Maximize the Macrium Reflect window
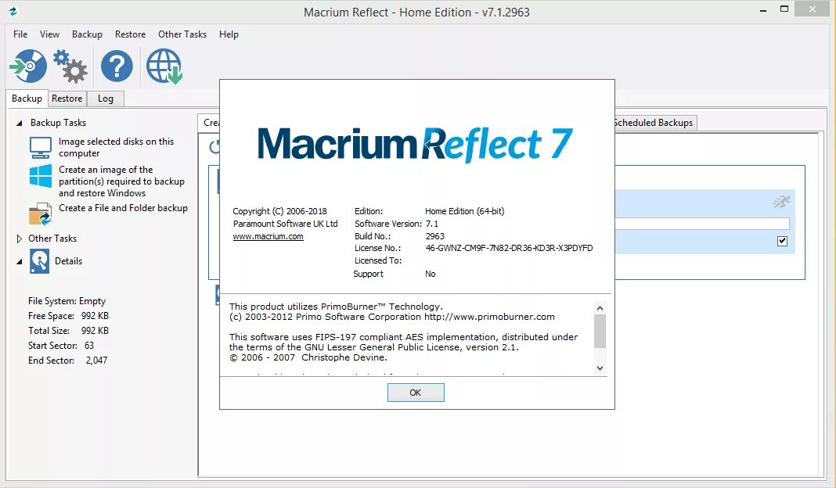836x488 pixels. coord(784,9)
